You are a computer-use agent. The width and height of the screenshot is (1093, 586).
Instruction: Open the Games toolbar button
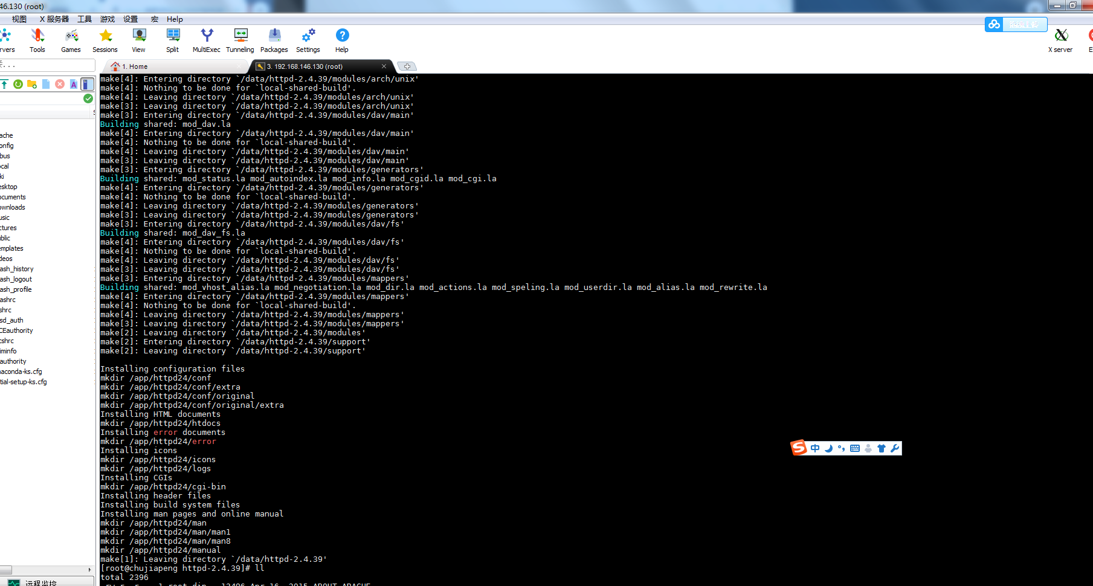point(71,40)
